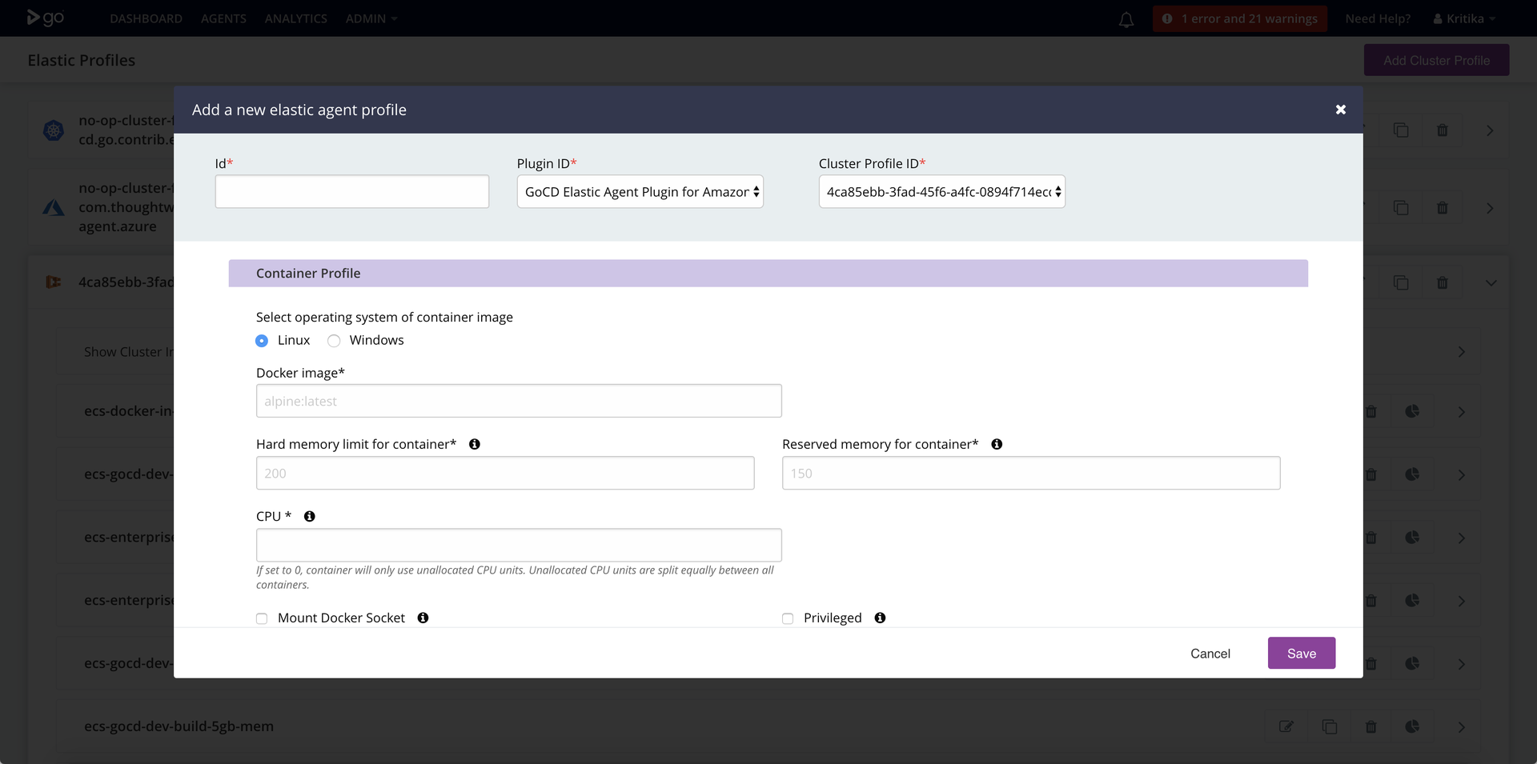The height and width of the screenshot is (764, 1537).
Task: Click the CPU info icon
Action: (310, 516)
